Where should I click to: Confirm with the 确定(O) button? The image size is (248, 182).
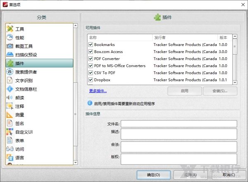[154, 175]
